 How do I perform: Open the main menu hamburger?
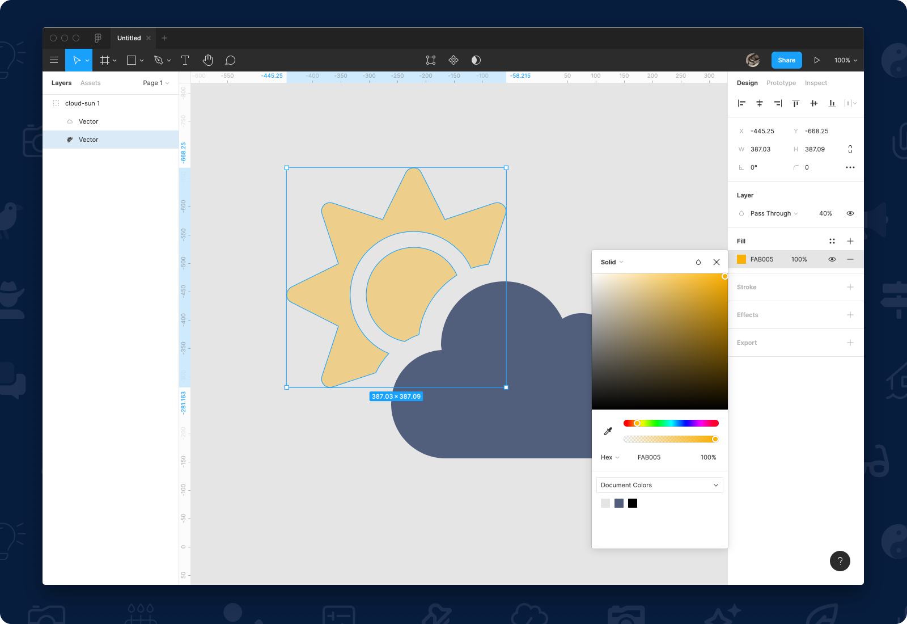[54, 60]
